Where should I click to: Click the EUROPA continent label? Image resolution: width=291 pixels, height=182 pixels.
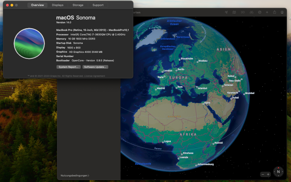click(178, 78)
